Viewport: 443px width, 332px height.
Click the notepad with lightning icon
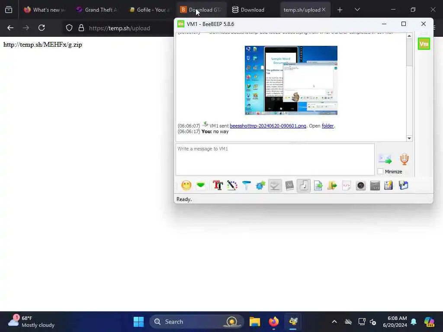pos(388,185)
